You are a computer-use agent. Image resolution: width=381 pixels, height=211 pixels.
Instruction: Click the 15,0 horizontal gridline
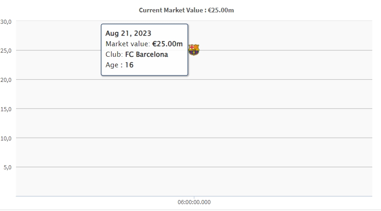pyautogui.click(x=194, y=108)
